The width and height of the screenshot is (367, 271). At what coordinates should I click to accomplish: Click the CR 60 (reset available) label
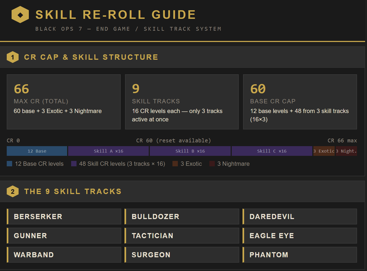click(x=174, y=140)
